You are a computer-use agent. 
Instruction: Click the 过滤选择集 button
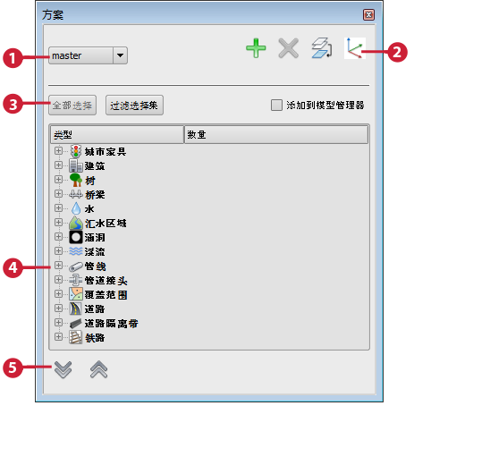(134, 106)
